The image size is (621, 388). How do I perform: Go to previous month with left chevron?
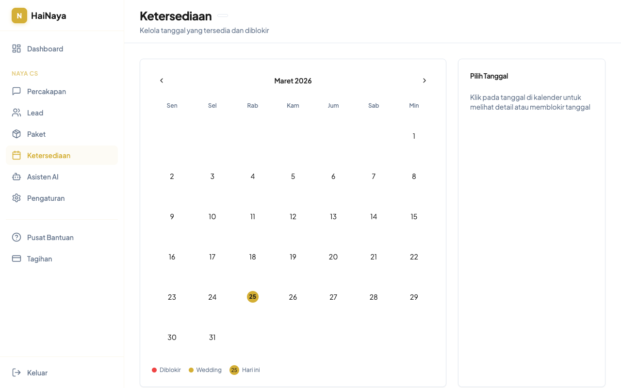pos(162,81)
